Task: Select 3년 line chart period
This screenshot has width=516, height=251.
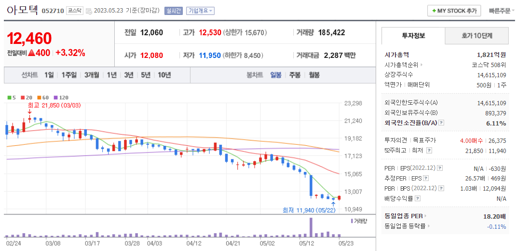Action: tap(129, 75)
